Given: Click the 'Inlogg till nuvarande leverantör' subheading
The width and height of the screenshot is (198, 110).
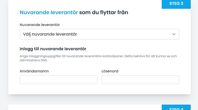Looking at the screenshot, I should (x=53, y=49).
